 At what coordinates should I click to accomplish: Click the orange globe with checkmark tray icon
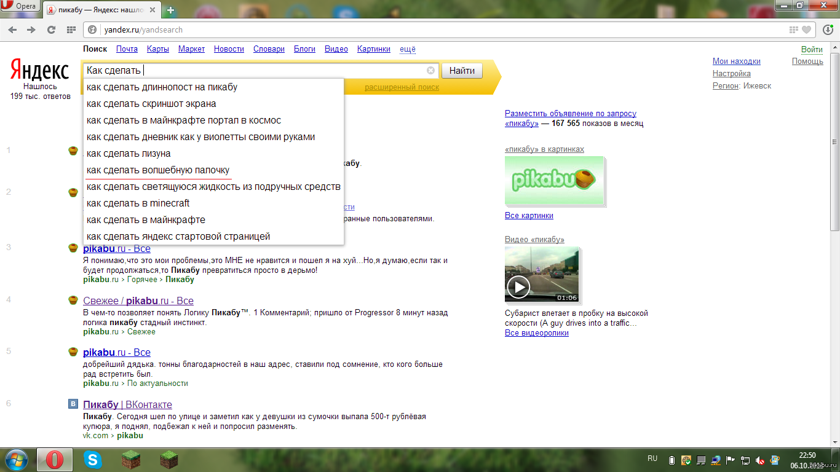click(686, 460)
